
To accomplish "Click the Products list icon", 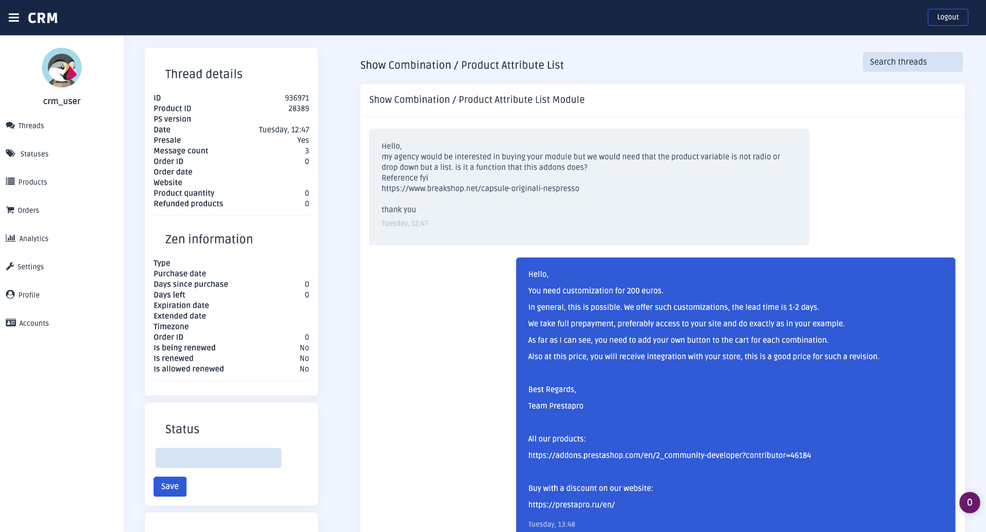I will tap(10, 182).
